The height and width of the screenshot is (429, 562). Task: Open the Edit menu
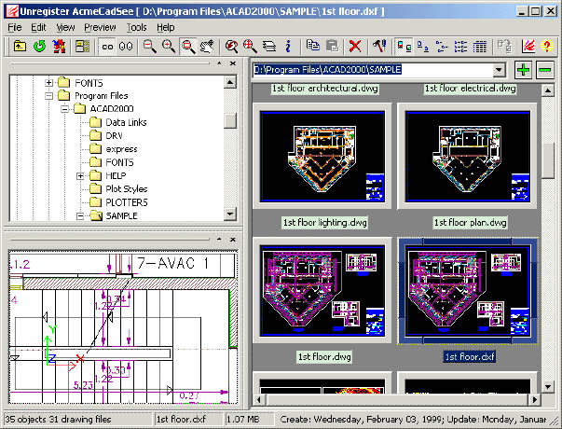38,28
